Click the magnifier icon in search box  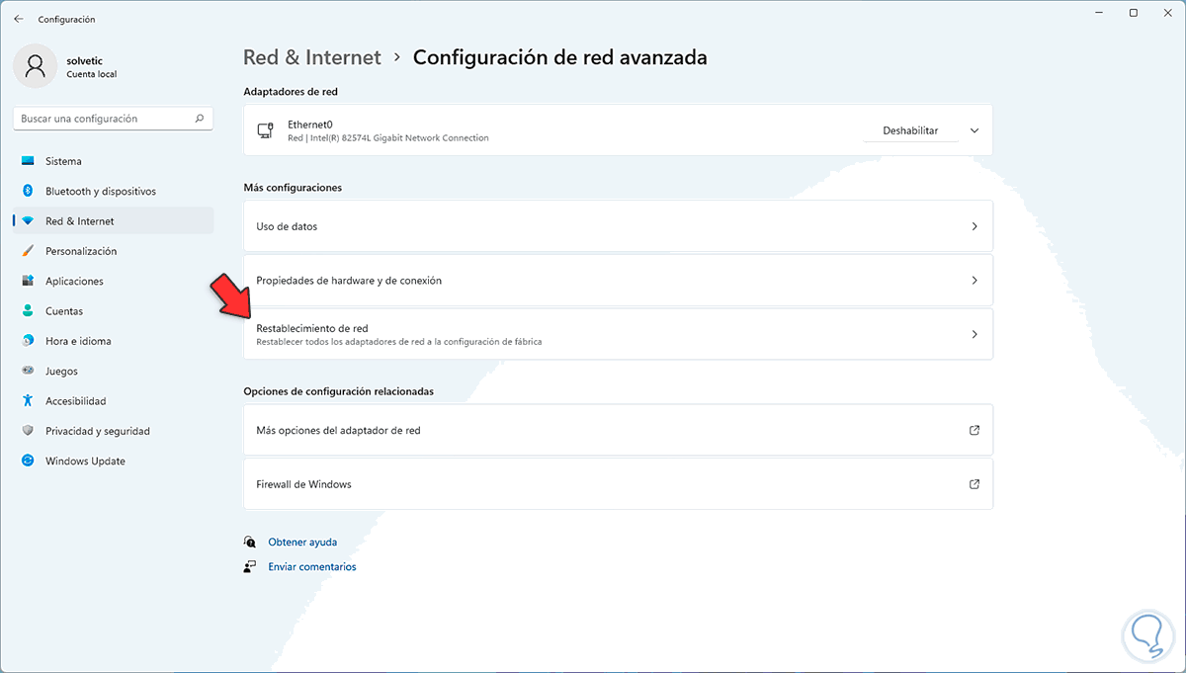tap(200, 119)
